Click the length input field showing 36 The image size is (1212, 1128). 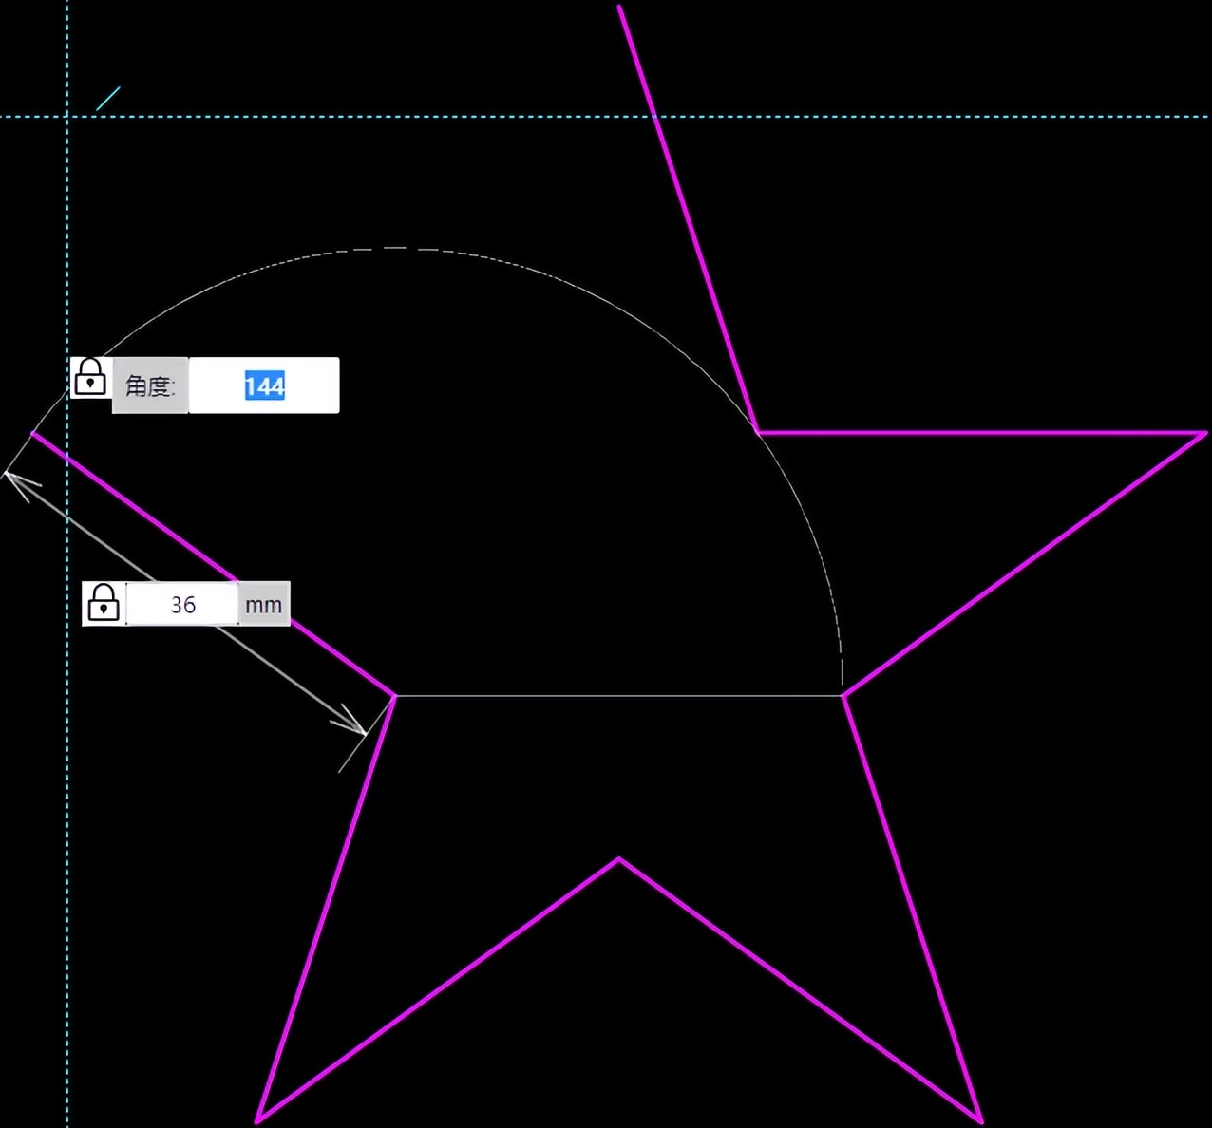[182, 605]
